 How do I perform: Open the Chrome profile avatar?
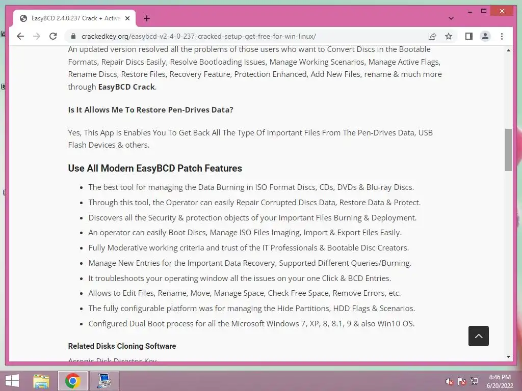point(485,36)
